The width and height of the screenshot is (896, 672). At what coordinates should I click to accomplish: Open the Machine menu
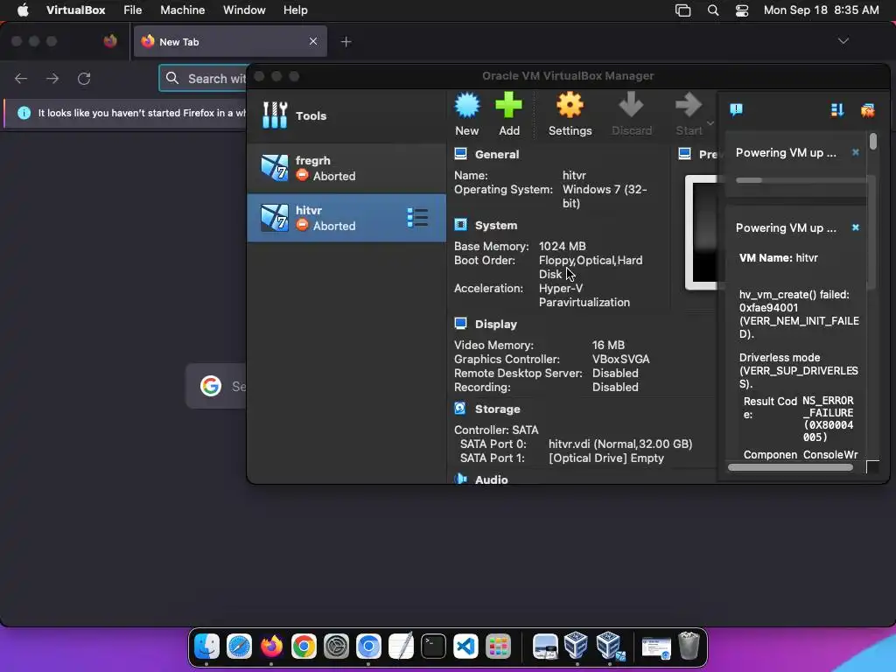coord(182,10)
